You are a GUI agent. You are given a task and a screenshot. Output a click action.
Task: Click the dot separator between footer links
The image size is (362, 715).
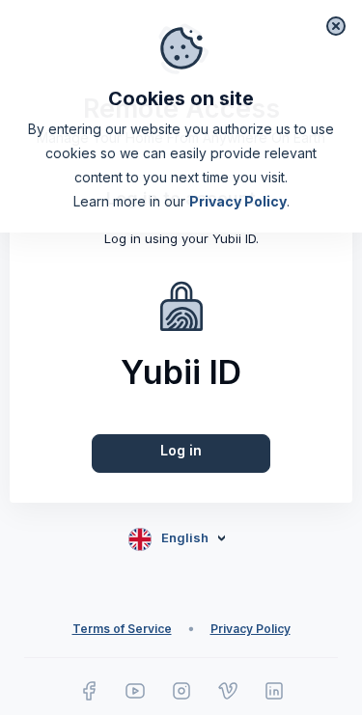click(x=191, y=629)
